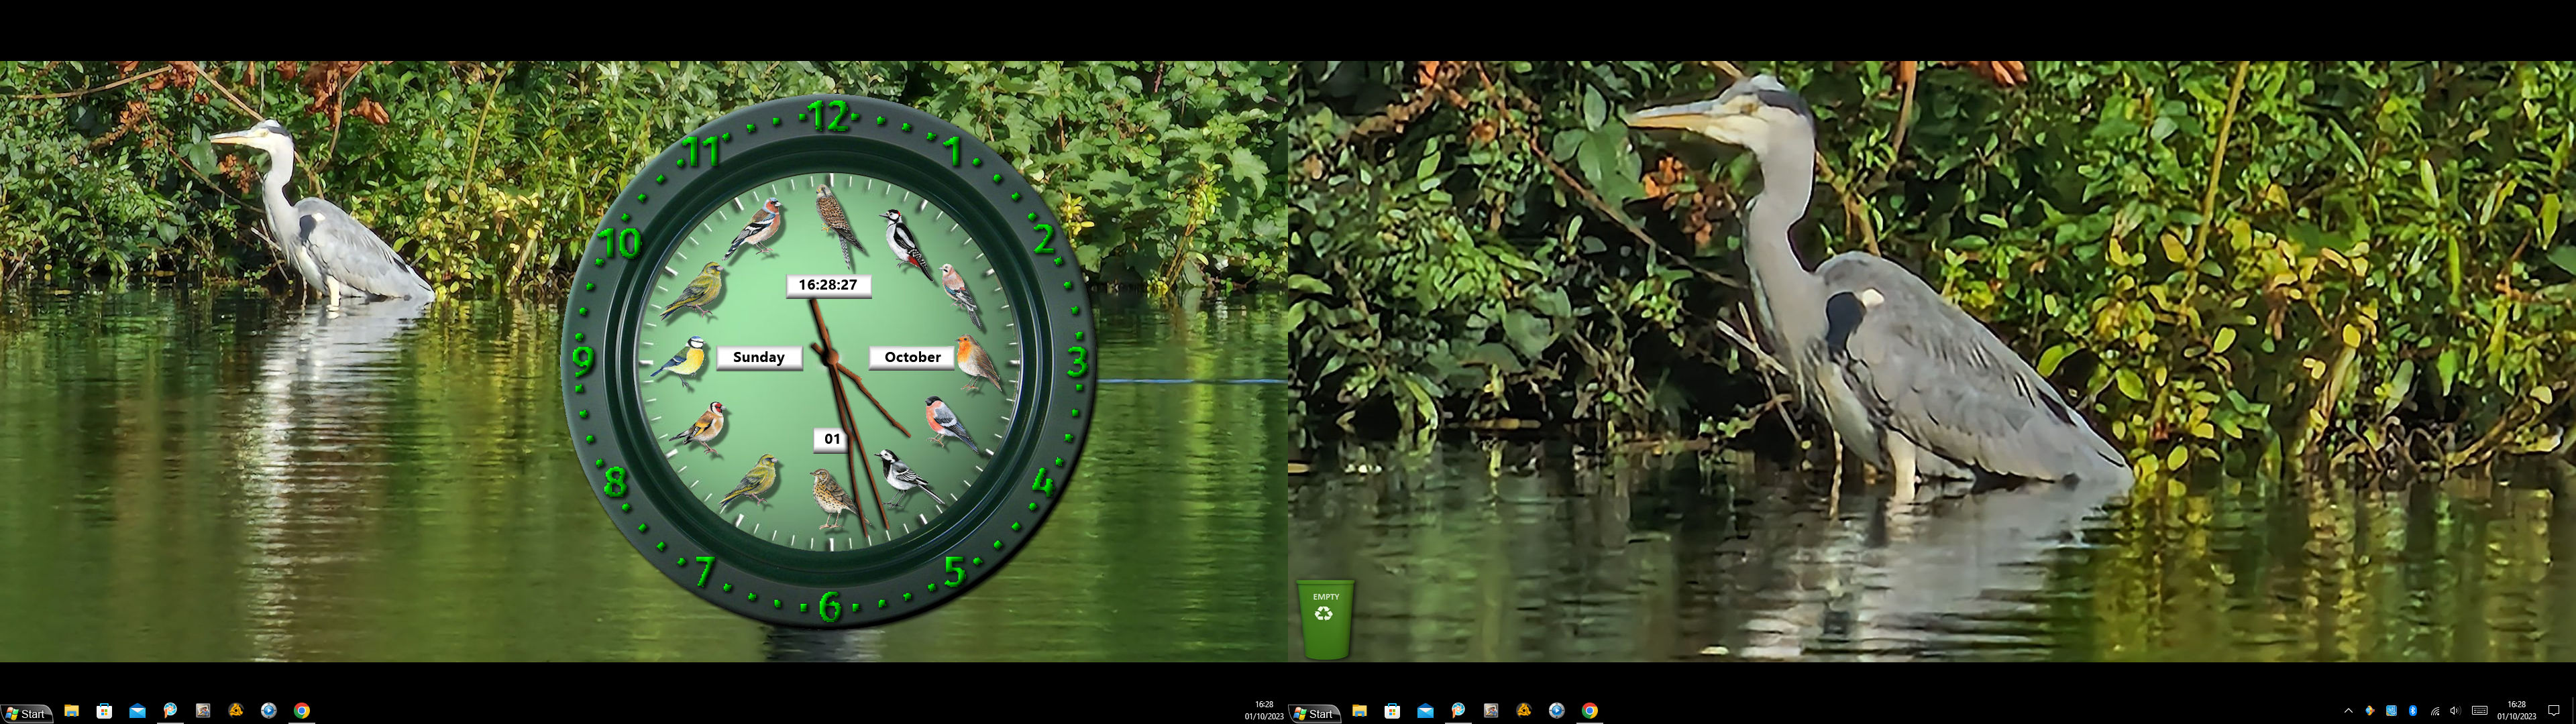
Task: Click orange record adapter icon, left taskbar
Action: (x=236, y=711)
